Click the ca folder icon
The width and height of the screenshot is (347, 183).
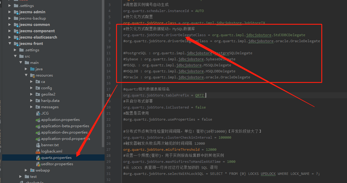point(38,82)
